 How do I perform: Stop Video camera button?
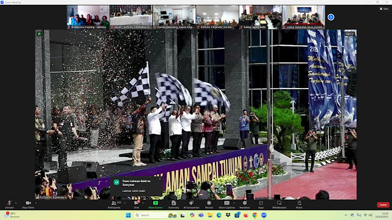(28, 205)
